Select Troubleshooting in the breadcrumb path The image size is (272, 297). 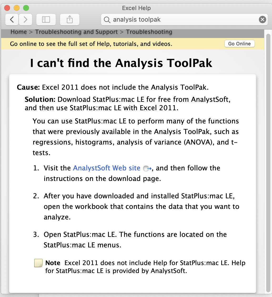pyautogui.click(x=149, y=32)
